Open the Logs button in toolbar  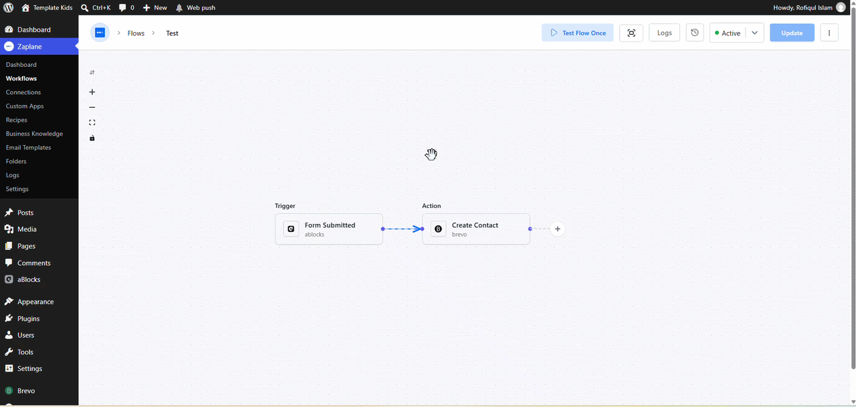(x=664, y=33)
